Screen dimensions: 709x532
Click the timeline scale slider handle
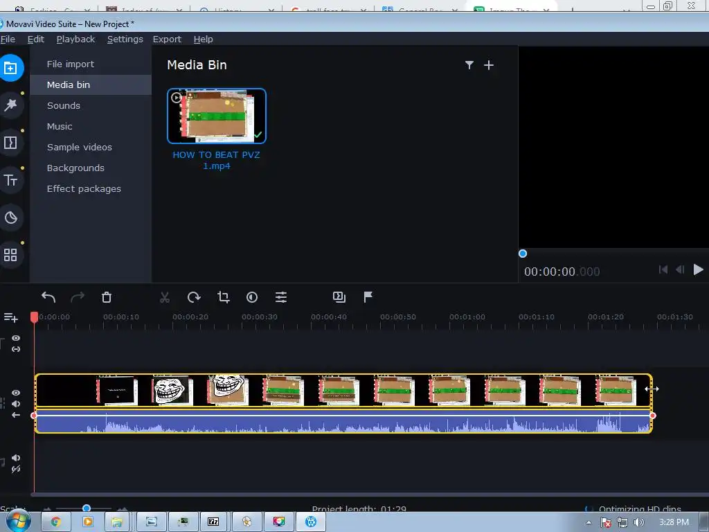click(87, 508)
